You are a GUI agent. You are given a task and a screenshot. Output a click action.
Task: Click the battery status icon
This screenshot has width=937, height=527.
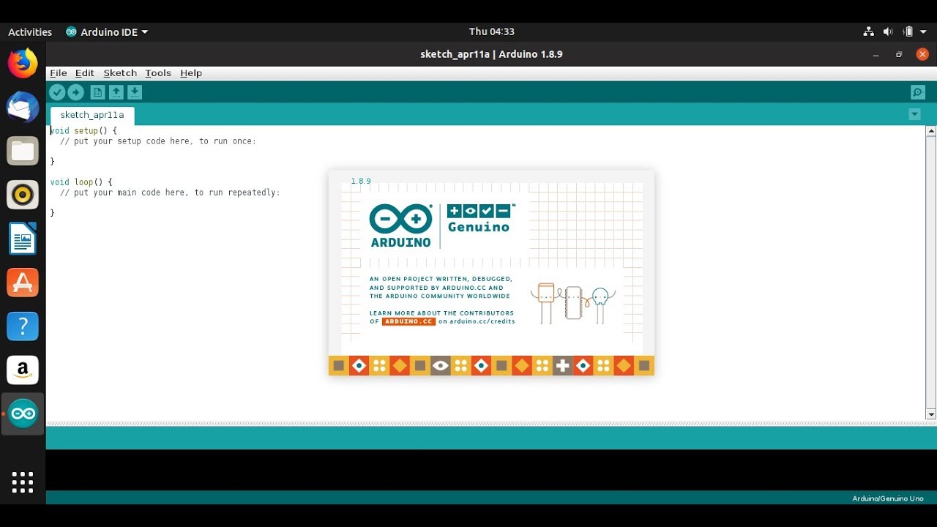(x=908, y=31)
